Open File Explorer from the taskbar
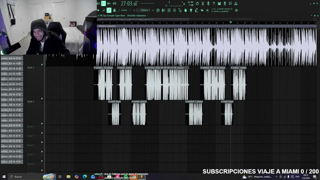 click(68, 177)
